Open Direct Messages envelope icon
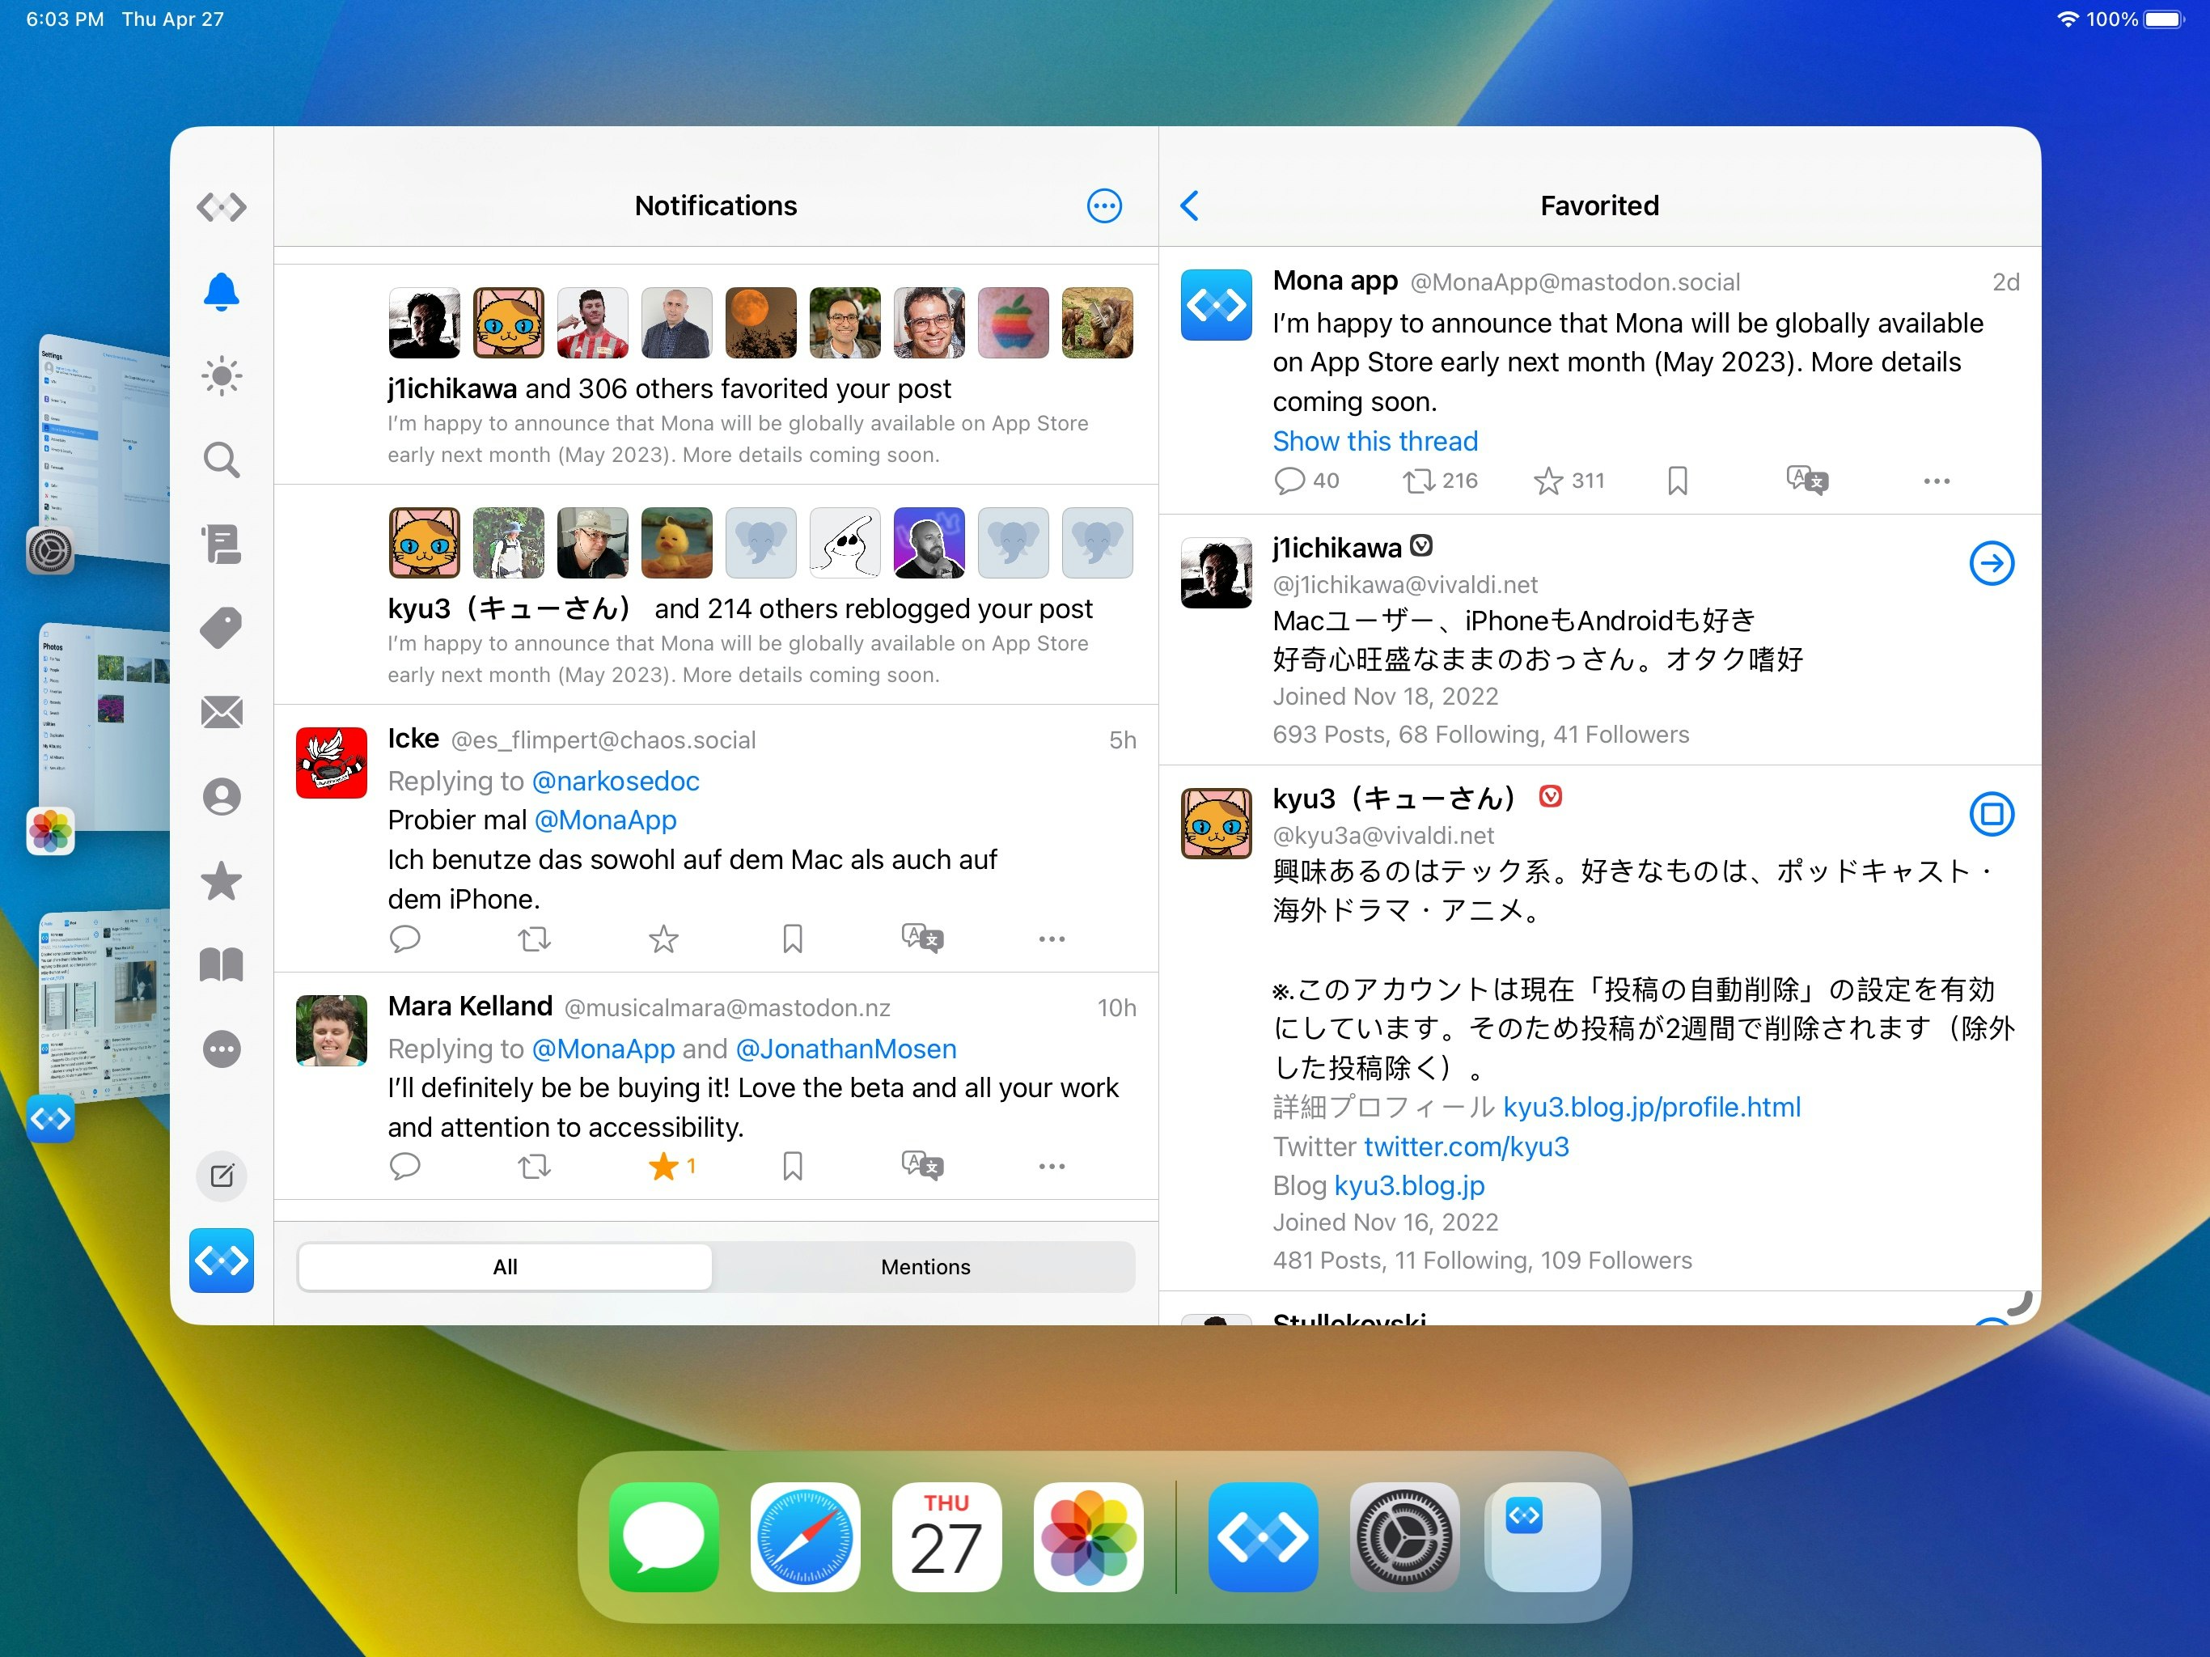The image size is (2210, 1657). [221, 713]
